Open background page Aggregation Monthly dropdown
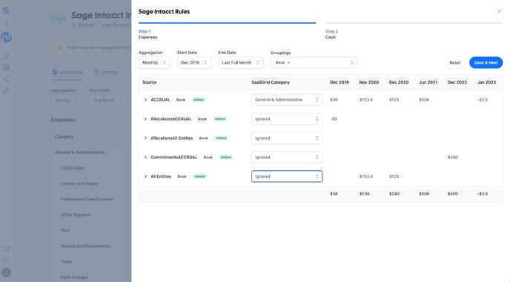510x282 pixels. [x=67, y=101]
